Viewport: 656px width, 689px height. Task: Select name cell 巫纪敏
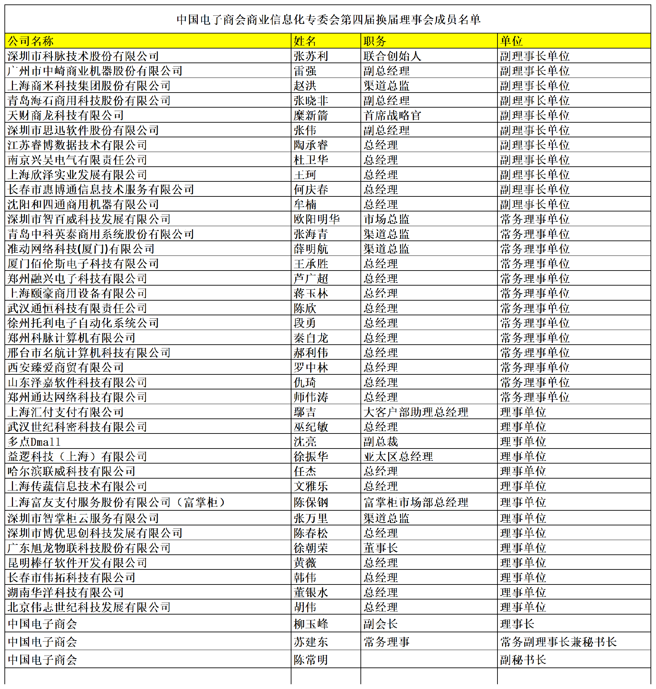pyautogui.click(x=326, y=427)
